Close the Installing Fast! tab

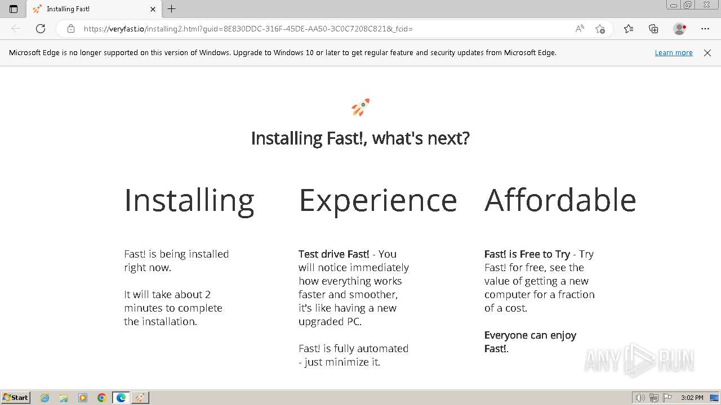click(153, 9)
